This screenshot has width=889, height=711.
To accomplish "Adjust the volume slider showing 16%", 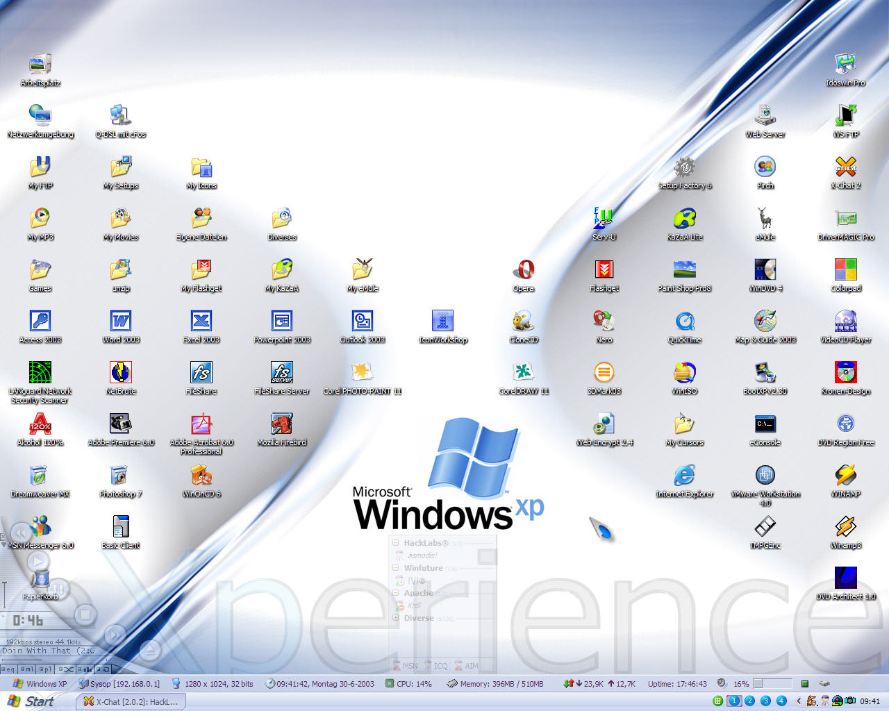I will [772, 684].
